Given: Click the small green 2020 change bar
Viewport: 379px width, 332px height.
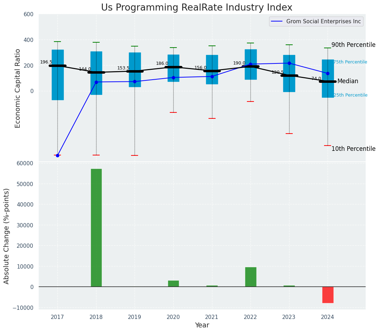Looking at the screenshot, I should coord(173,283).
